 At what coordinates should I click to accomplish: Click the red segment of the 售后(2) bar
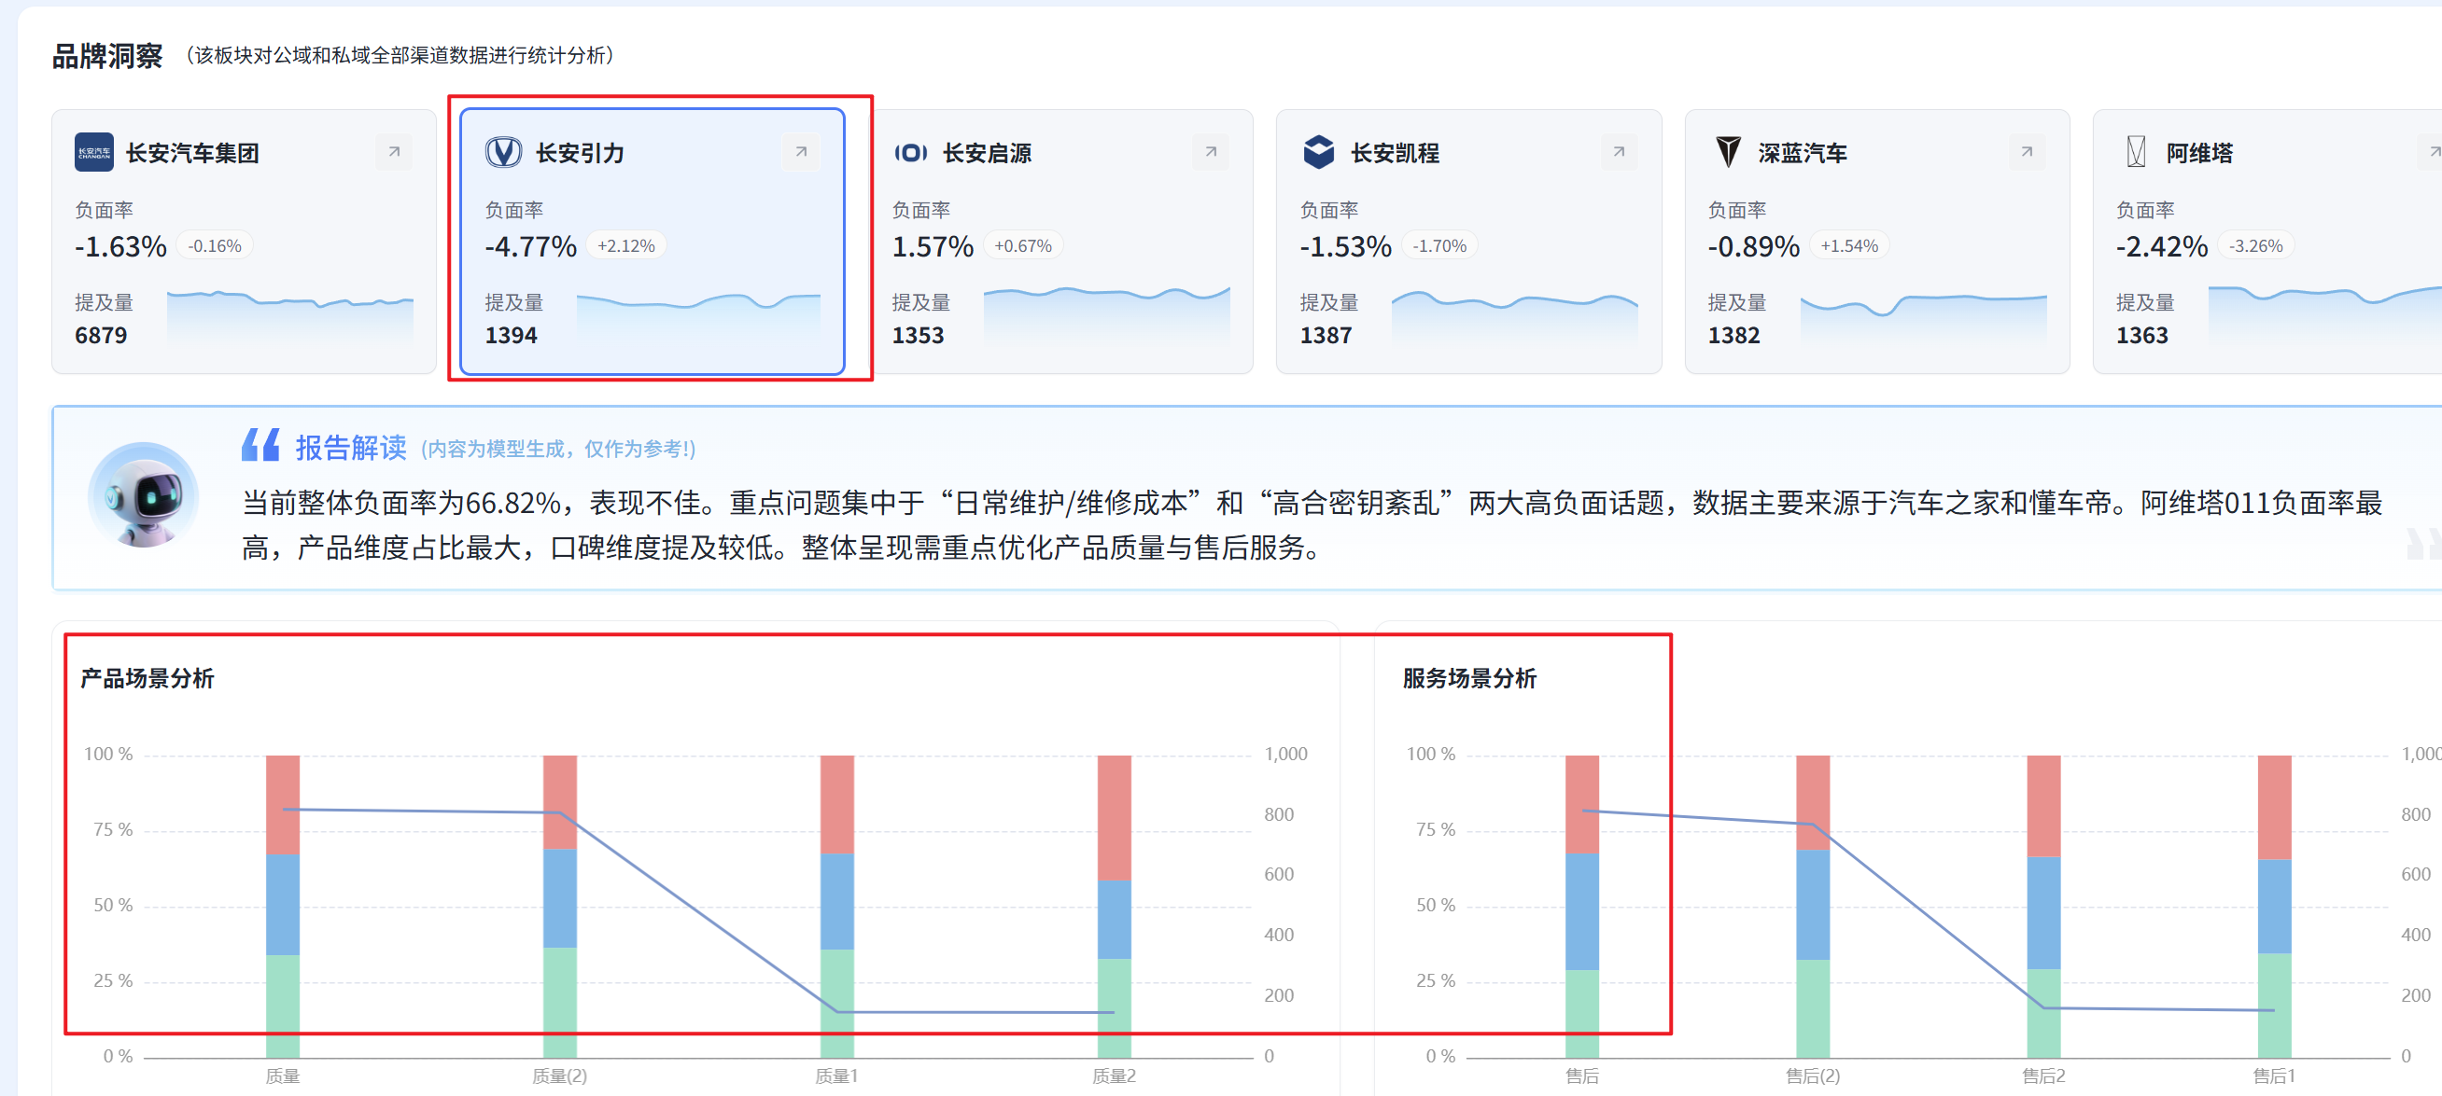(1813, 802)
